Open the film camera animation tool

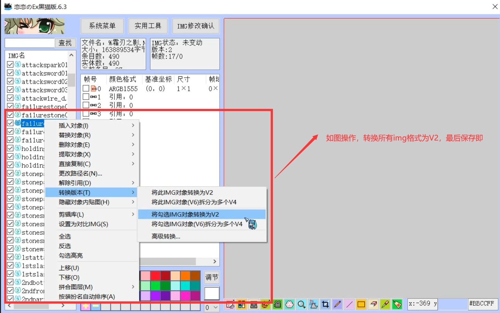(277, 304)
